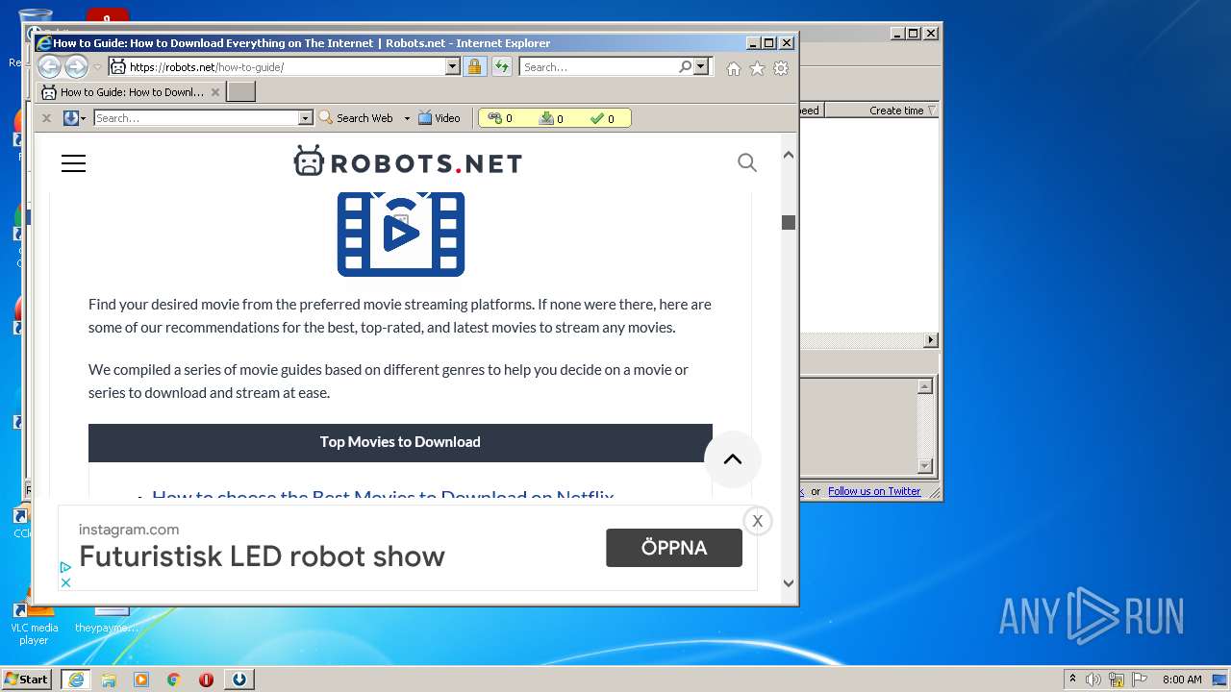Open the File Explorer taskbar icon
This screenshot has width=1231, height=692.
pos(109,680)
